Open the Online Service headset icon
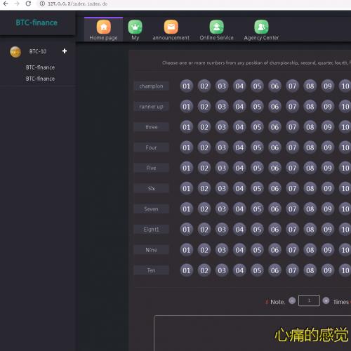Viewport: 351px width, 351px height. coord(216,27)
